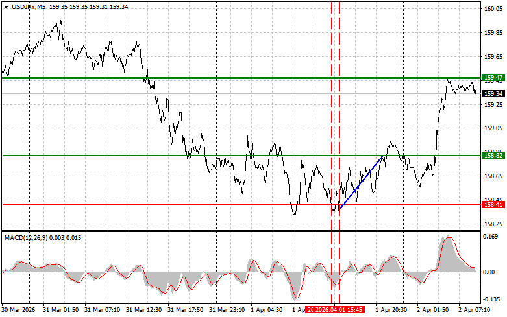Click the 2 Apr 01:50 time label
This screenshot has height=317, width=507.
point(435,311)
